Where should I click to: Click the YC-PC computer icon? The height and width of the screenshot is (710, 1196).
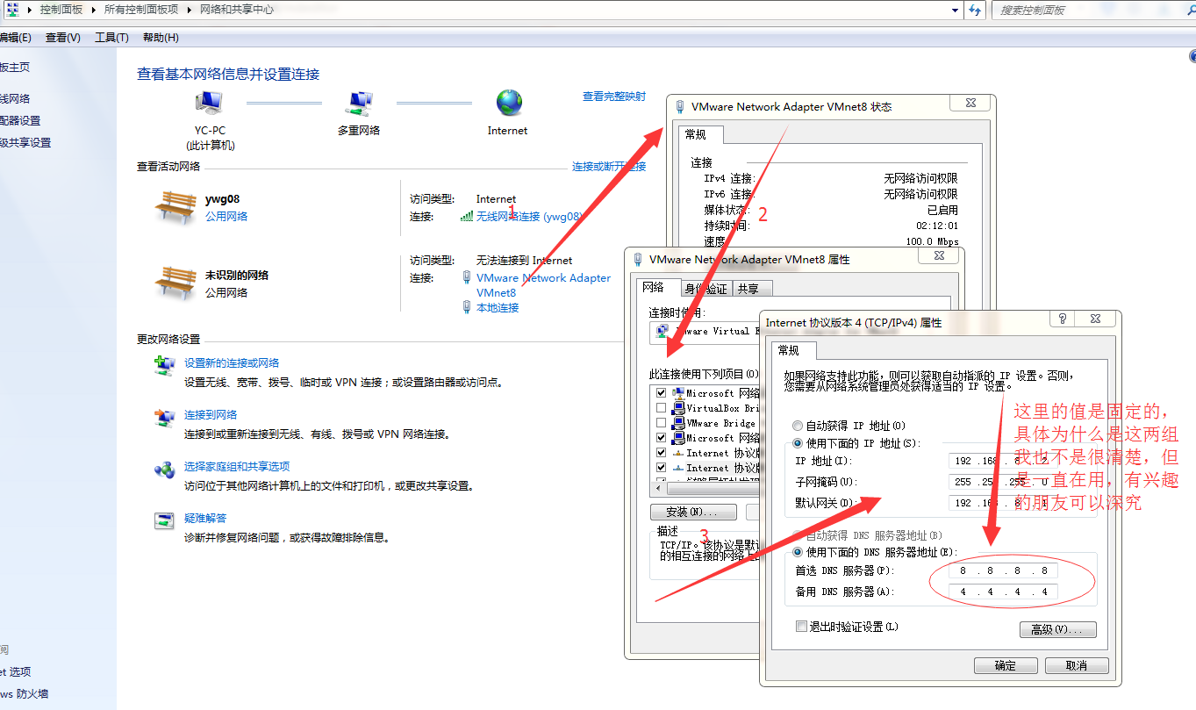click(x=209, y=103)
